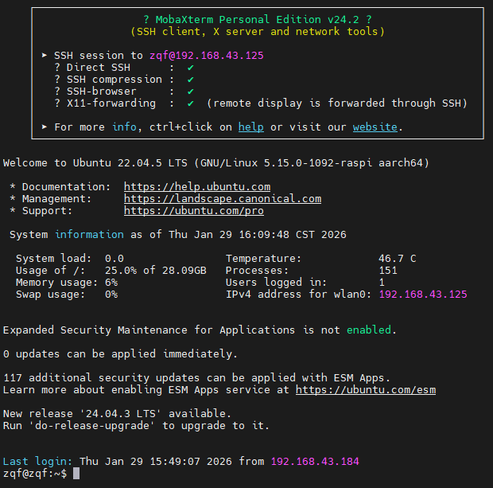Image resolution: width=493 pixels, height=488 pixels.
Task: Click the timestamp 'Thu Jan 29 16:09:48 CST 2026'
Action: [258, 235]
